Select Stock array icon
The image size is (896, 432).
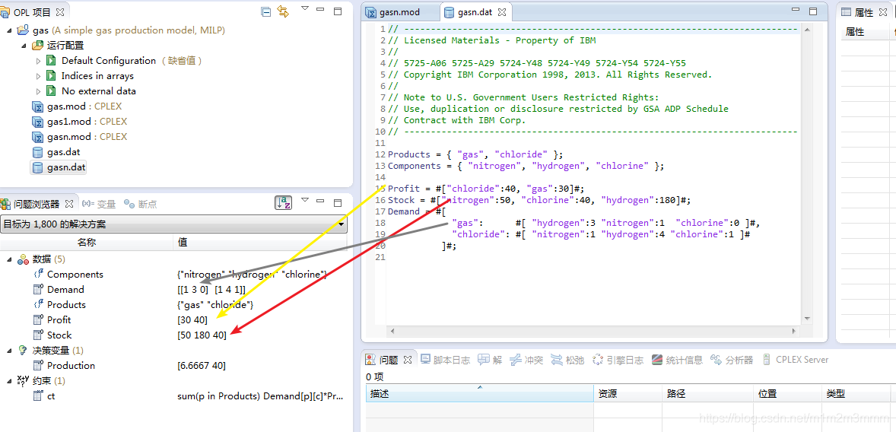coord(38,335)
